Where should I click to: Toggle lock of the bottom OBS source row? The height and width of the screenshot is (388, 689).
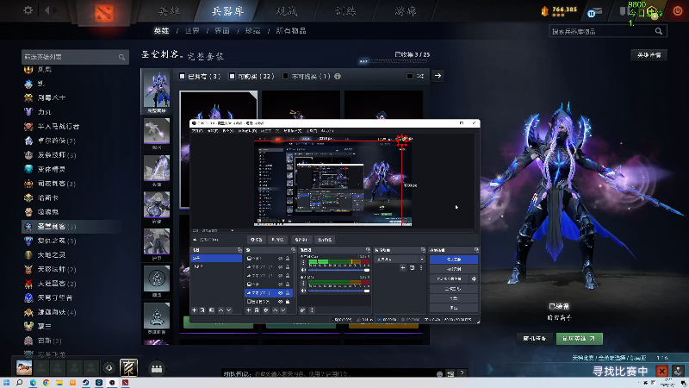pyautogui.click(x=288, y=302)
